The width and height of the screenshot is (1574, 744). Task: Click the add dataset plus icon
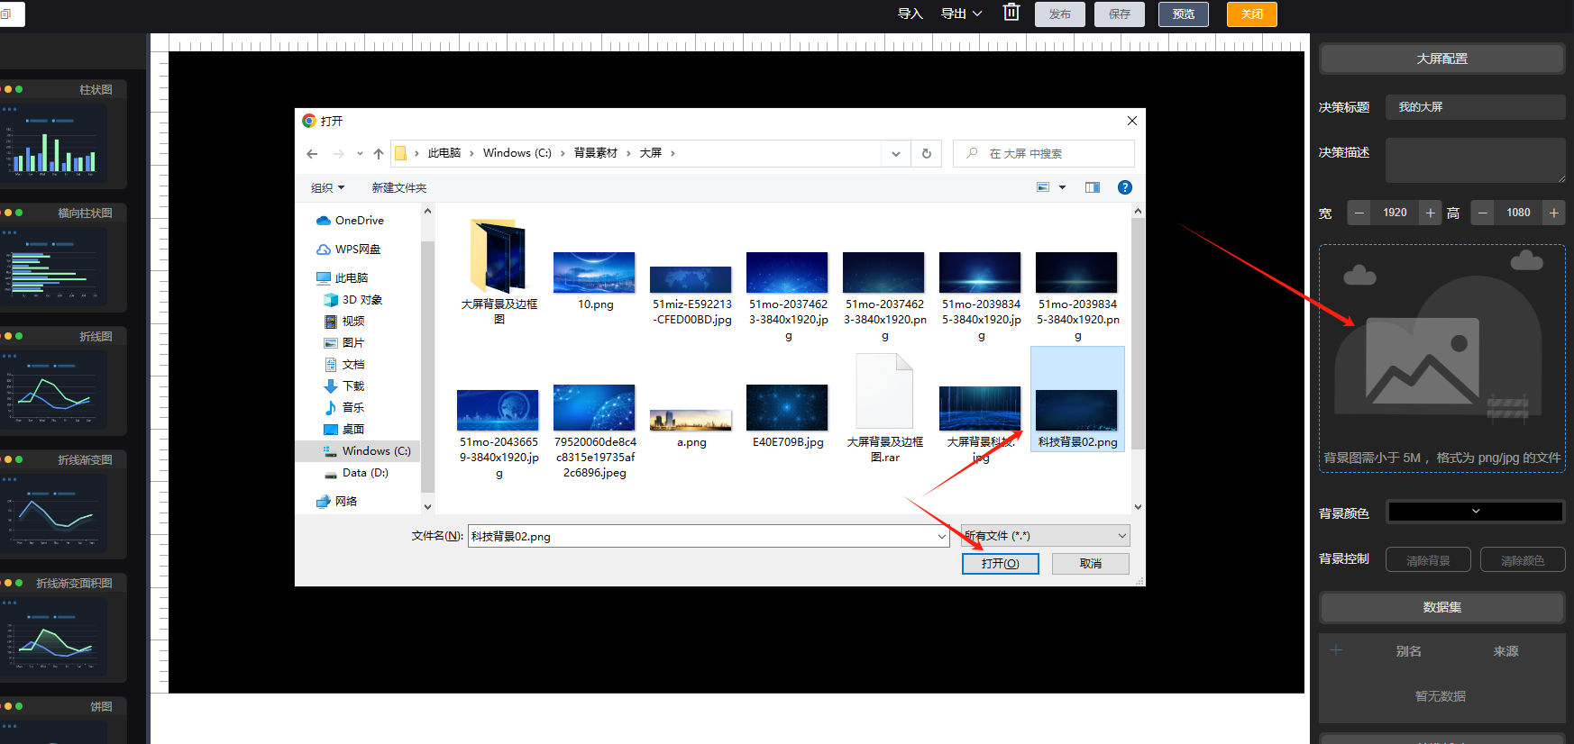coord(1336,650)
